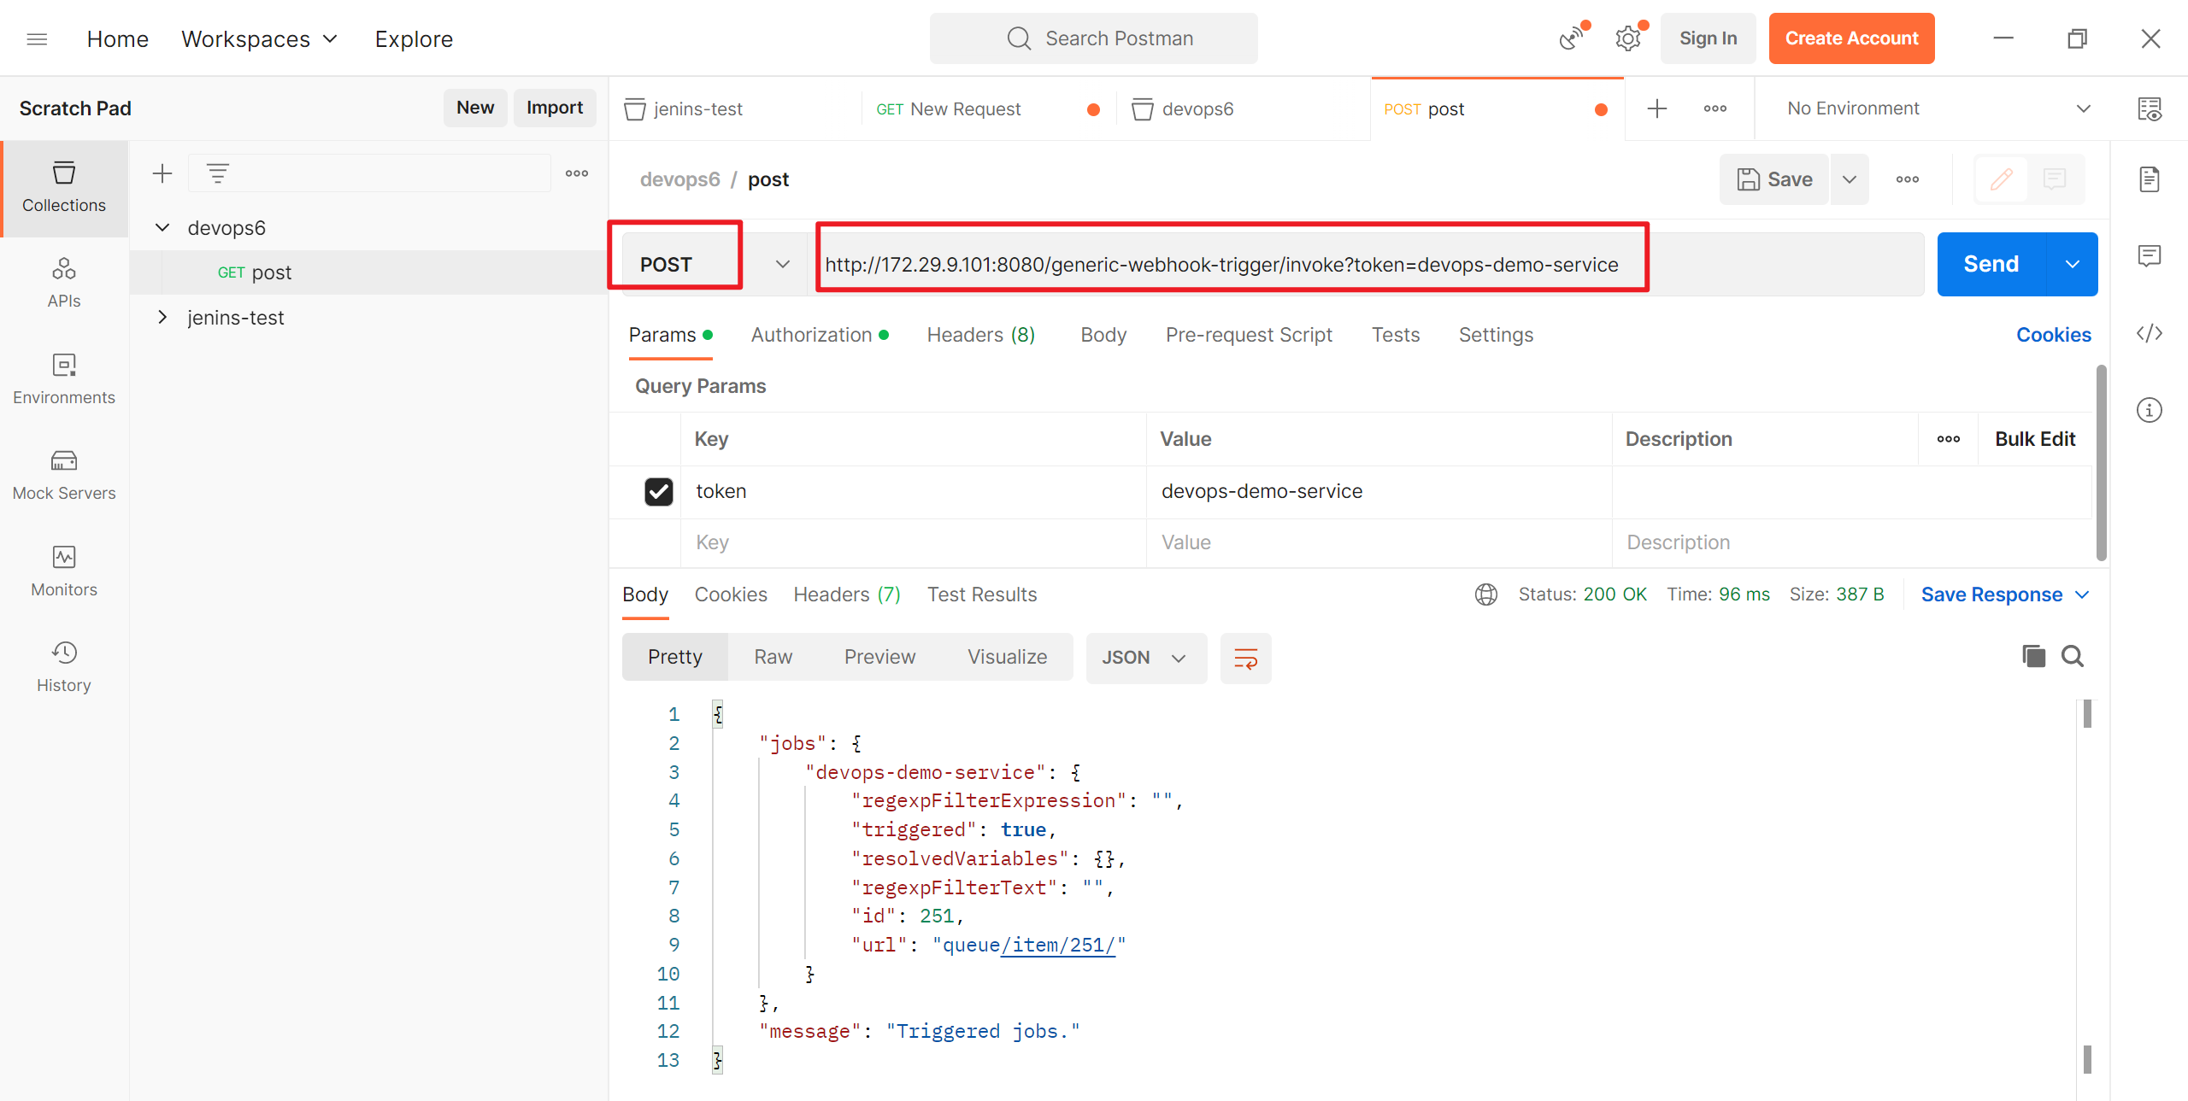Open the Save Response dropdown
Viewport: 2188px width, 1101px height.
click(2005, 594)
